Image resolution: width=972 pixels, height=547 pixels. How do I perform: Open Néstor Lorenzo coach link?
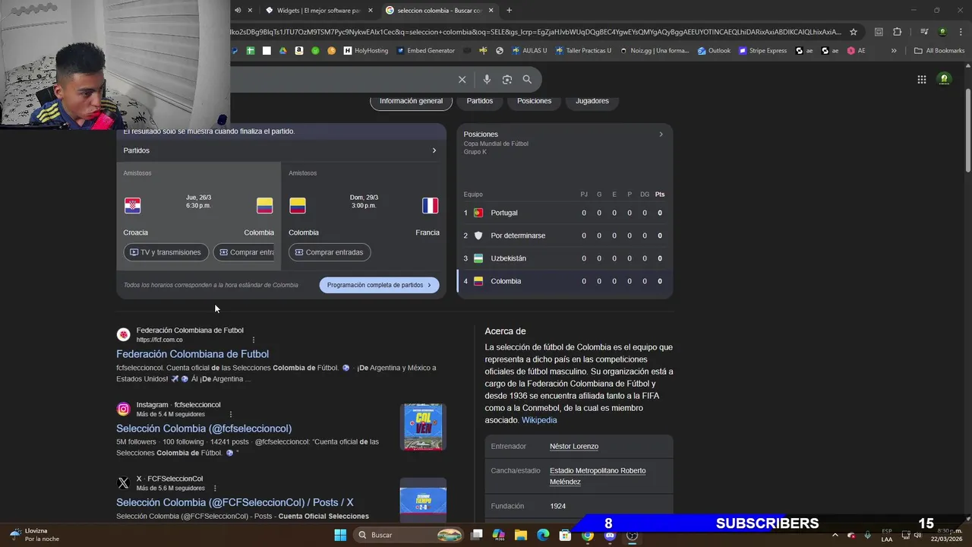point(574,446)
